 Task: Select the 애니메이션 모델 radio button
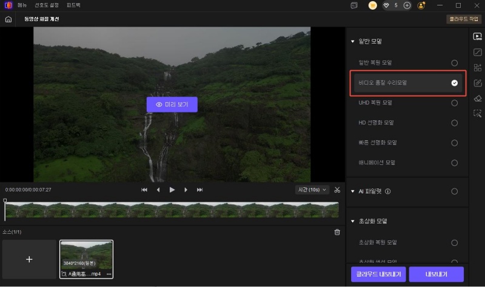[x=454, y=163]
